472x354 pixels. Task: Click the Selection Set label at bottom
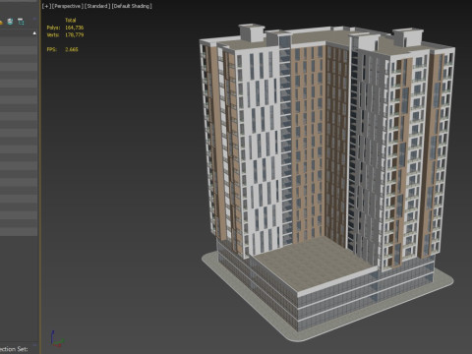tap(14, 349)
